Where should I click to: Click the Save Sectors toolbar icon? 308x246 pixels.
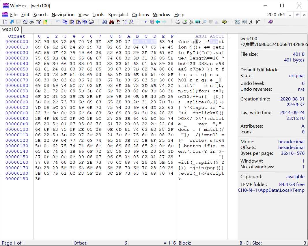tap(18, 22)
